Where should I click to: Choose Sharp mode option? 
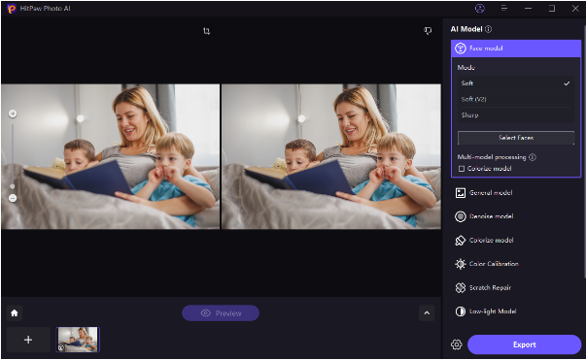516,115
